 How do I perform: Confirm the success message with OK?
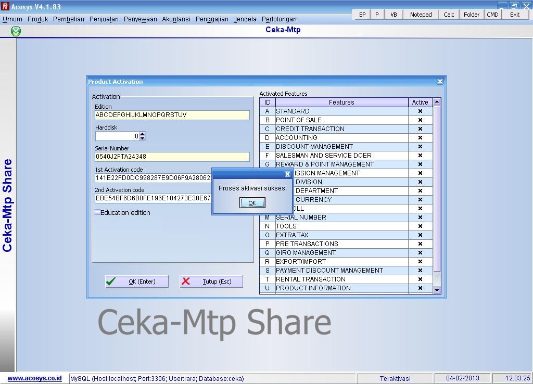(252, 203)
